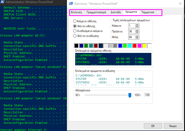Close the Ιδιότητες properties dialog
Image resolution: width=185 pixels, height=131 pixels.
[x=180, y=3]
